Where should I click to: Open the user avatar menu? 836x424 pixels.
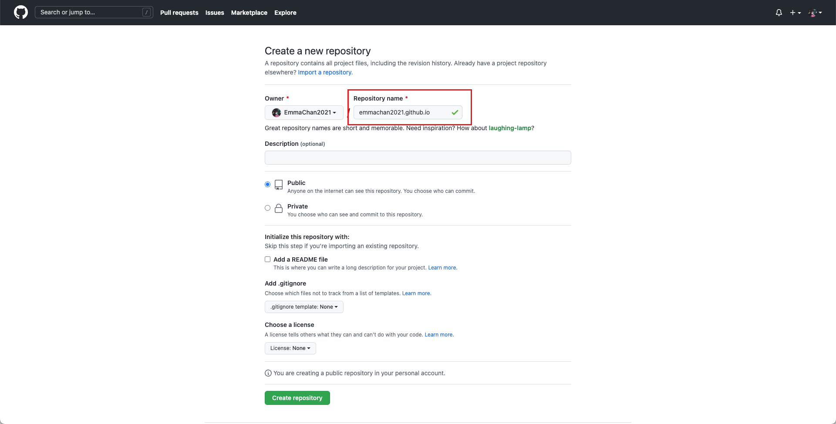815,13
